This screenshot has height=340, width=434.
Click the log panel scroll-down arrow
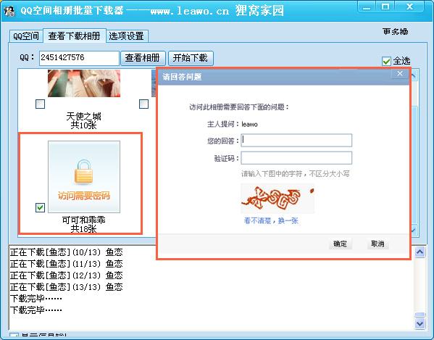[420, 323]
